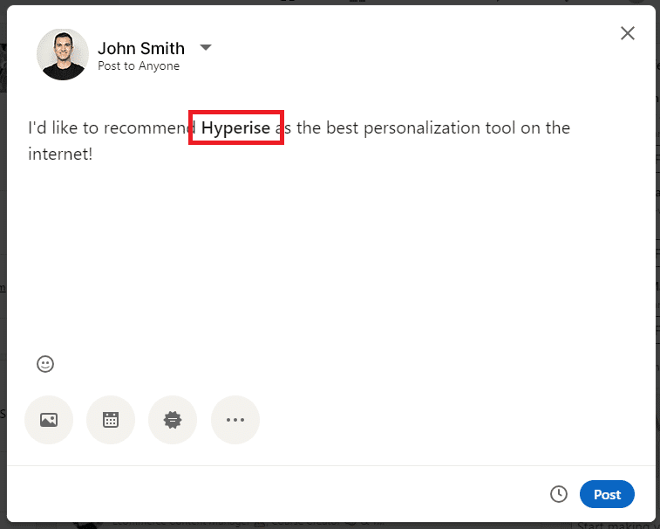The image size is (660, 529).
Task: Publish with the blue Post button
Action: [x=607, y=494]
